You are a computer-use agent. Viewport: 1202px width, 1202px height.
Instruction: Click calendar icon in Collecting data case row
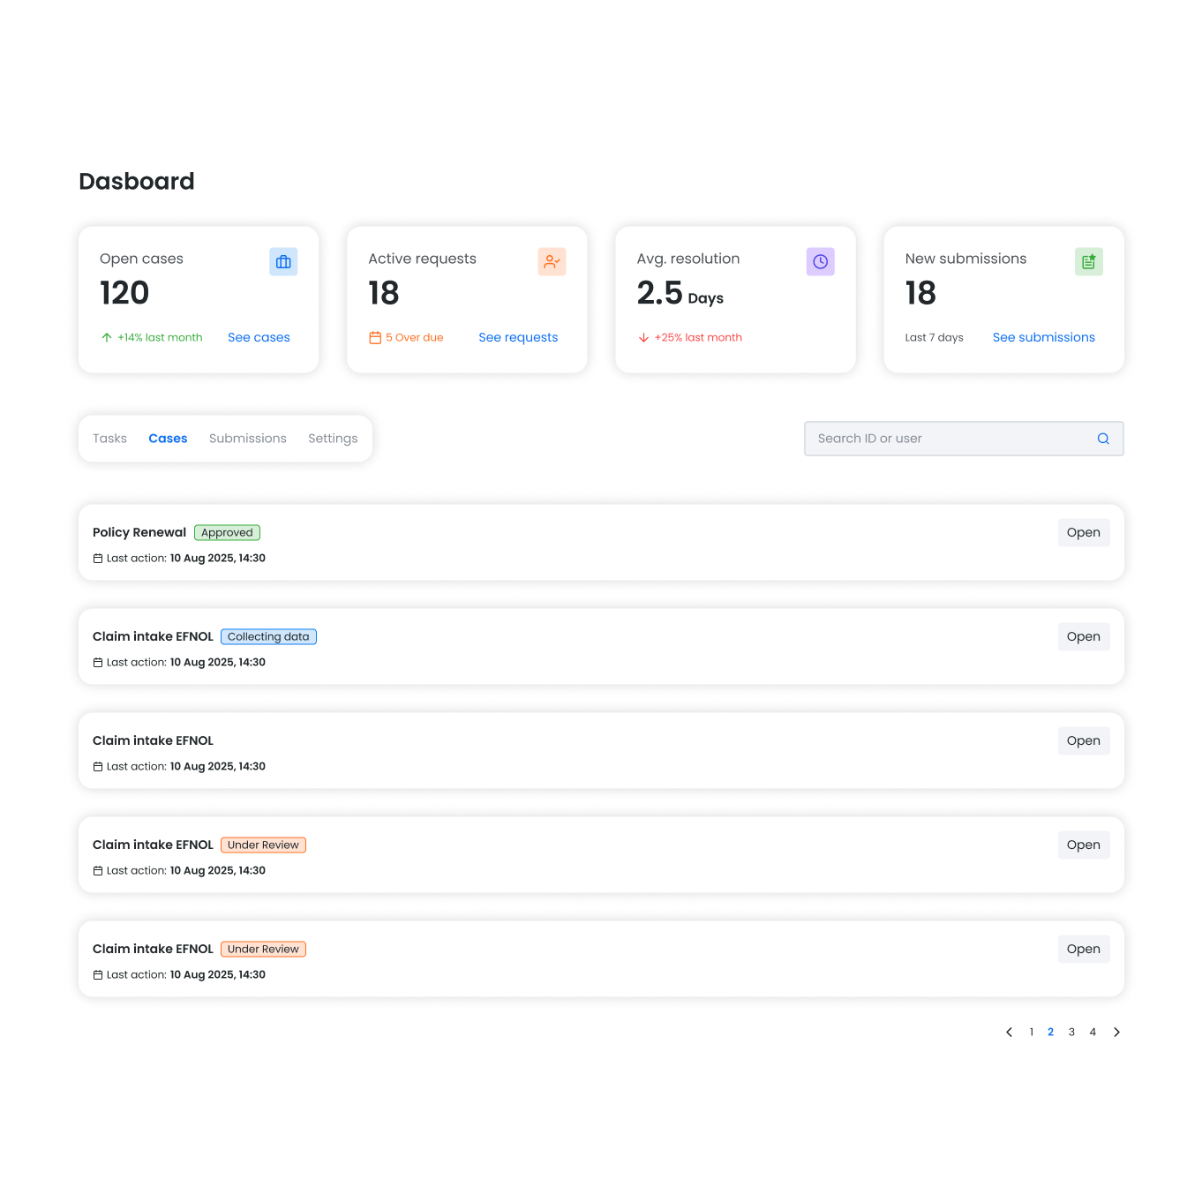tap(98, 663)
